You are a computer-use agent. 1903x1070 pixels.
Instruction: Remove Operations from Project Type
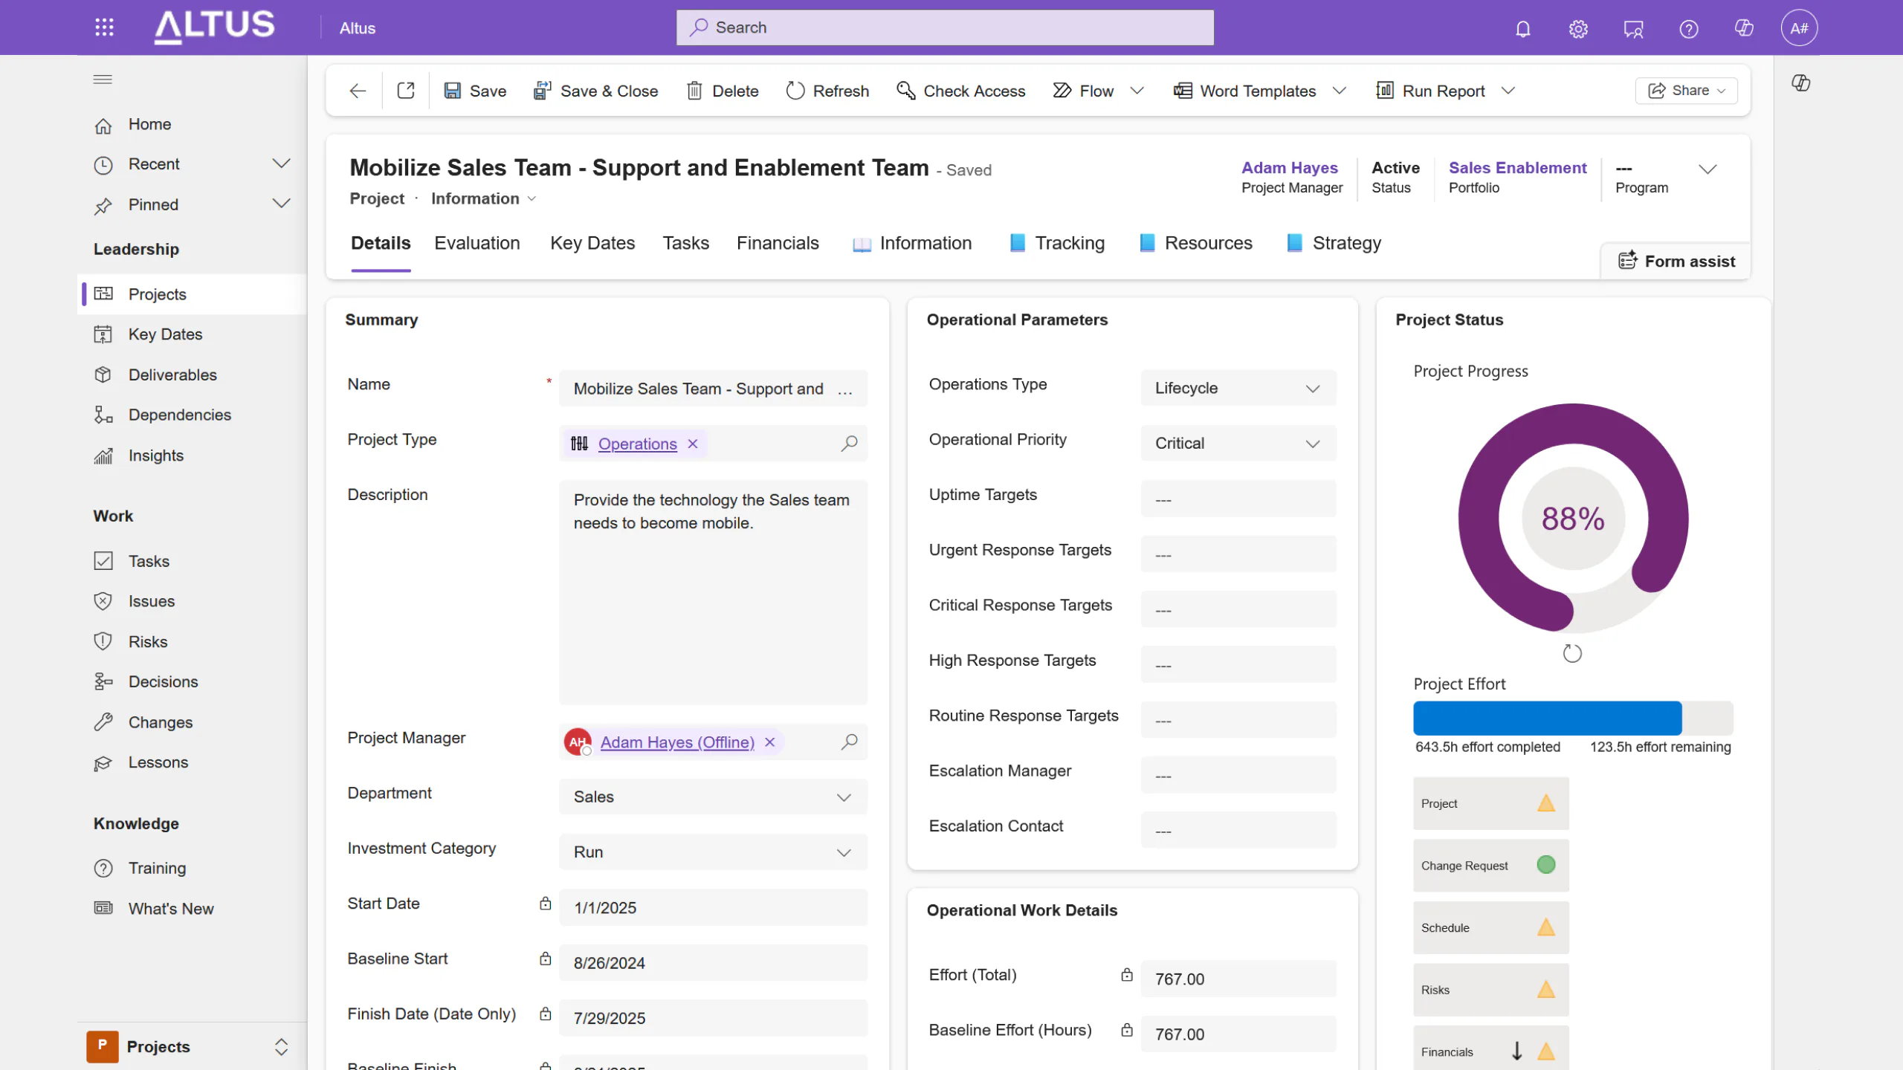[x=693, y=444]
